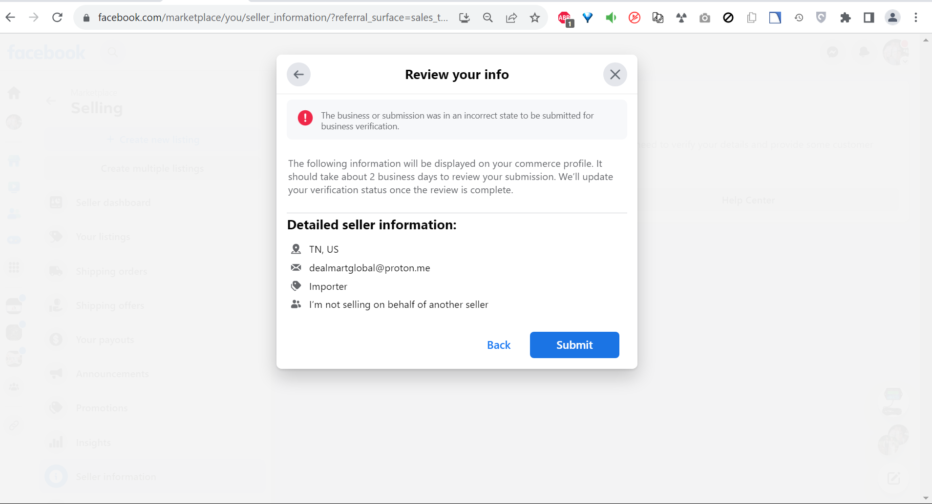Open the Chrome profile avatar menu
932x504 pixels.
[x=892, y=18]
